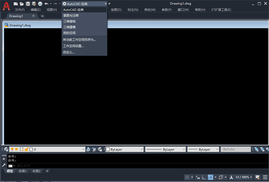Open the Layer Properties Manager icon

[6, 149]
